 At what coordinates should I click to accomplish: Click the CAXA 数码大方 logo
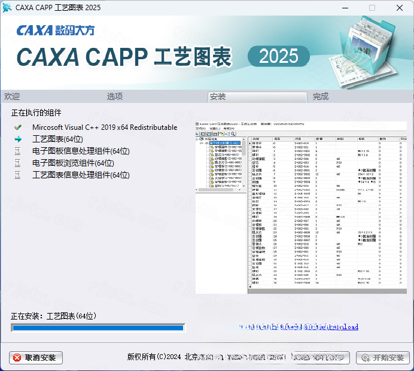tap(56, 31)
